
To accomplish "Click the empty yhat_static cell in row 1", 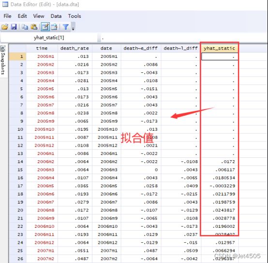I will tap(220, 56).
